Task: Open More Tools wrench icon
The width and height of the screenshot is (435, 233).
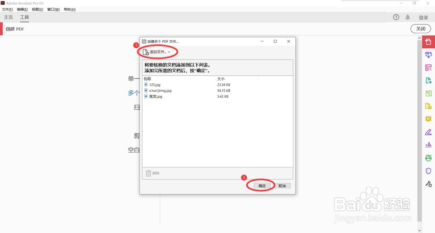Action: [428, 183]
